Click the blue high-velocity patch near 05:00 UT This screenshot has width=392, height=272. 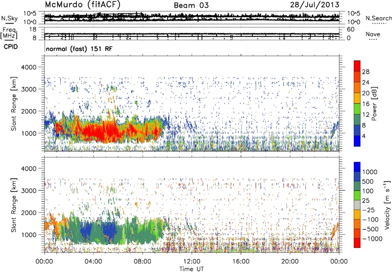pos(109,229)
